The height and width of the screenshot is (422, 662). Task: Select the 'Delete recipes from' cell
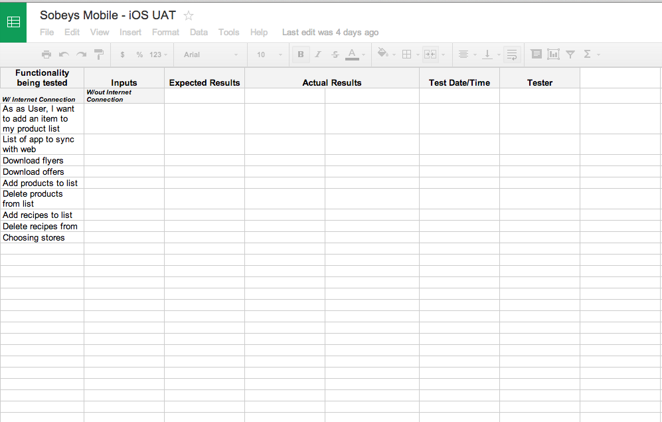[x=42, y=226]
